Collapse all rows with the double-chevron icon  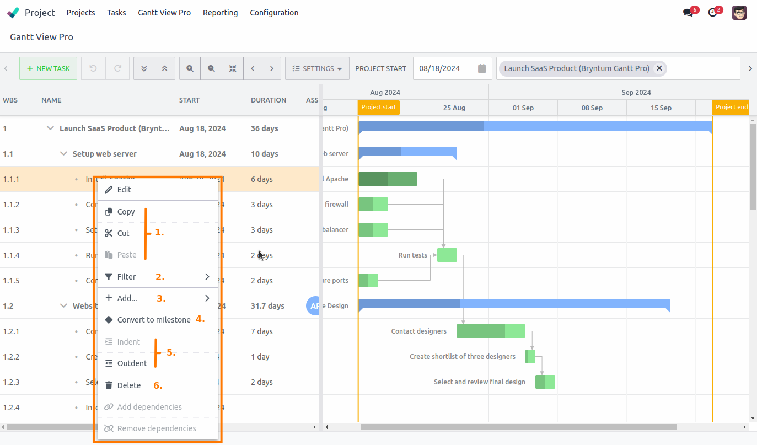click(164, 68)
